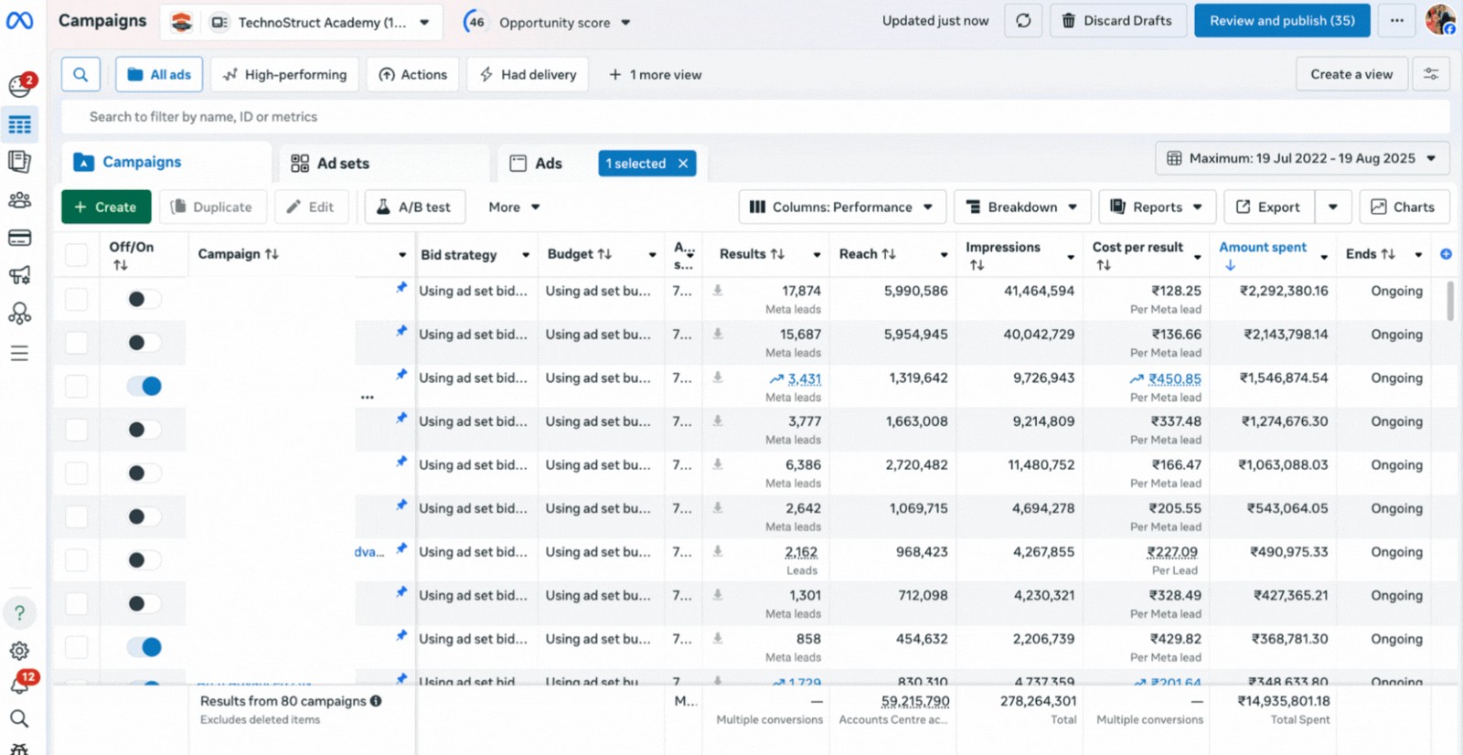
Task: Check the row with ₹1,274,676.30 spent
Action: [77, 430]
